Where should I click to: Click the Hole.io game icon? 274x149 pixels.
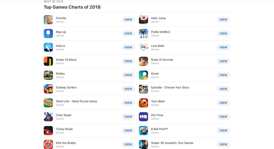48,47
